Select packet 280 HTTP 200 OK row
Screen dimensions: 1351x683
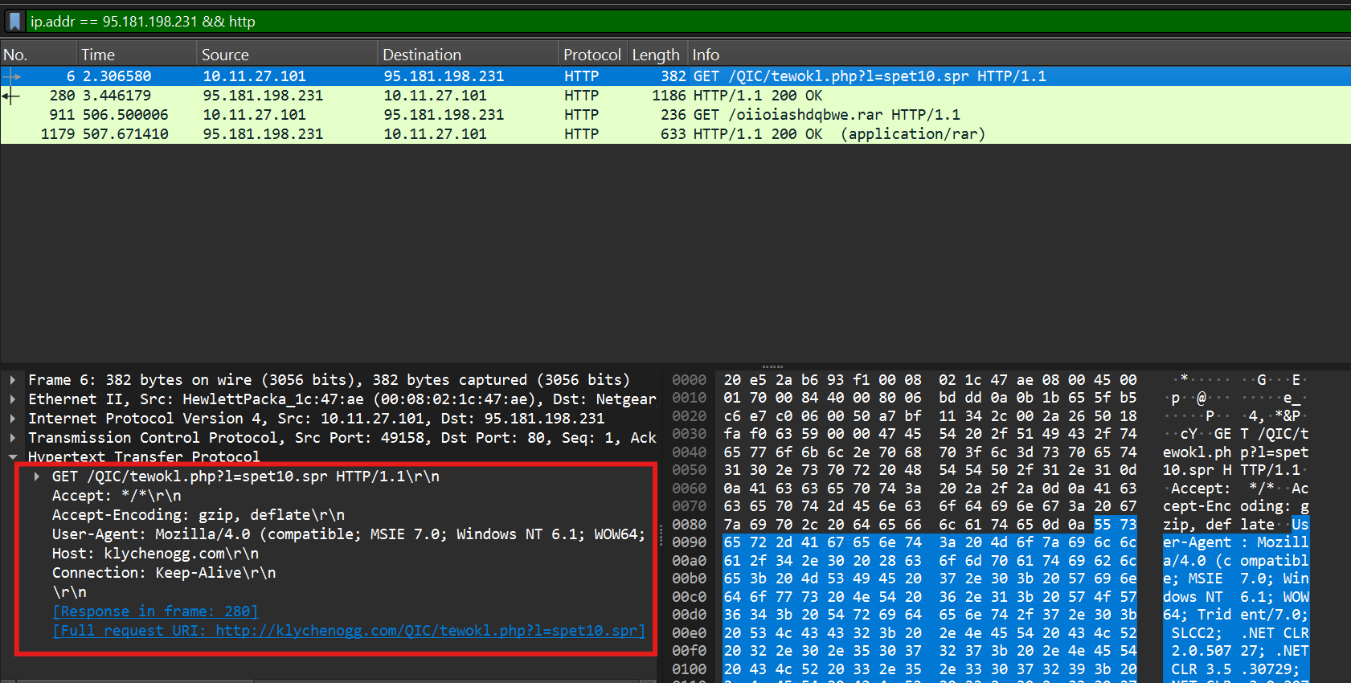[x=675, y=96]
